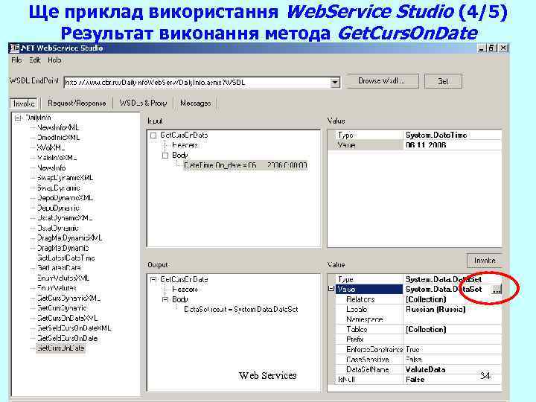
Task: Open the Help menu
Action: (54, 60)
